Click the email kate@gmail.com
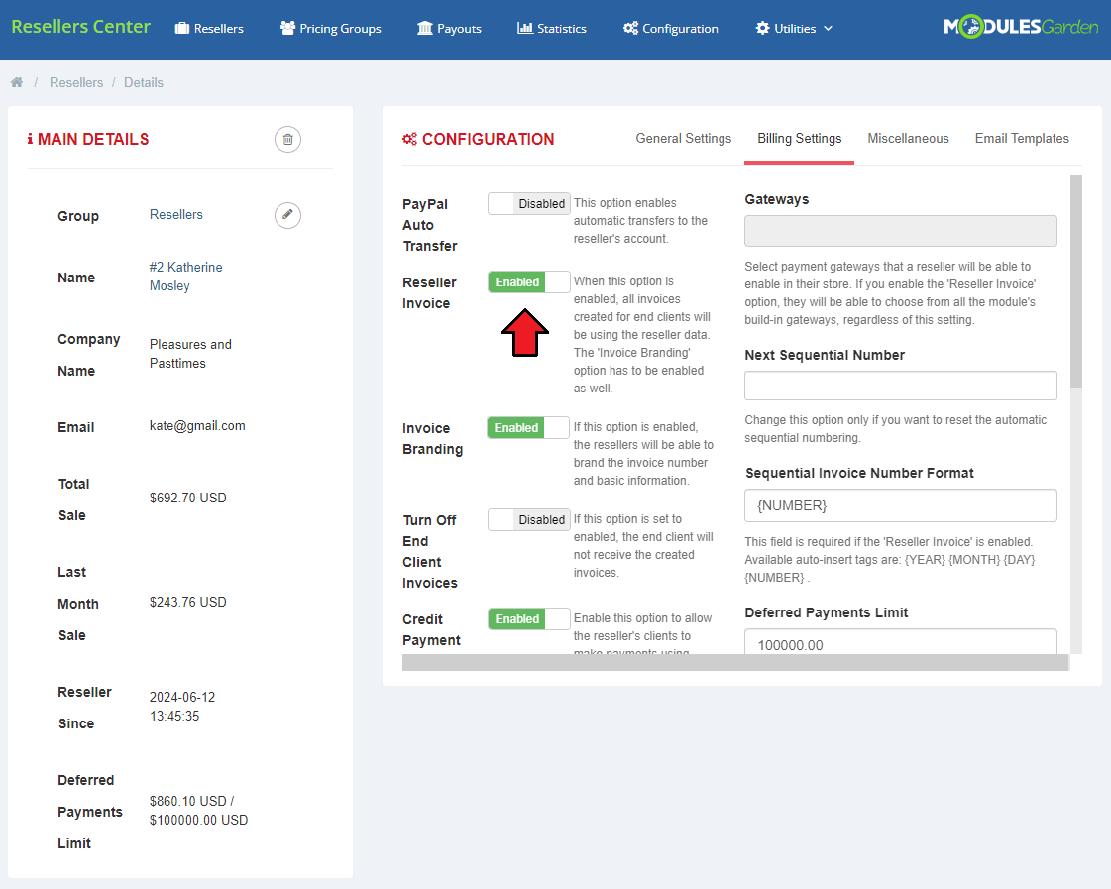1111x889 pixels. click(197, 426)
